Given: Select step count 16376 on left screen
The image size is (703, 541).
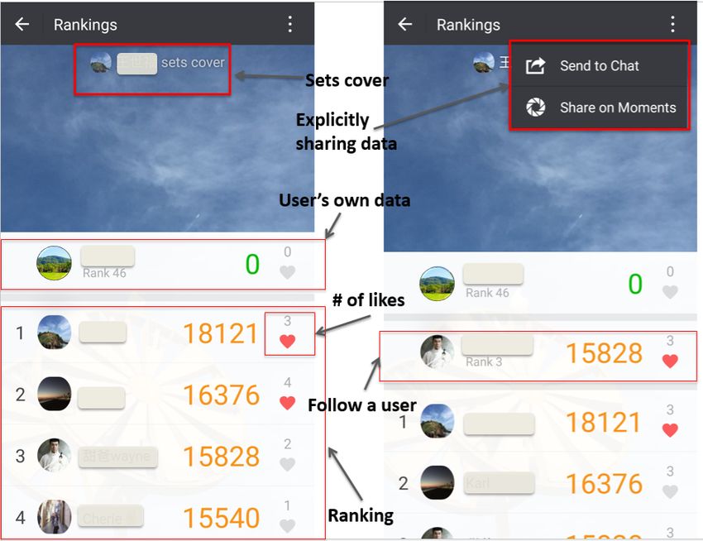Looking at the screenshot, I should point(221,395).
